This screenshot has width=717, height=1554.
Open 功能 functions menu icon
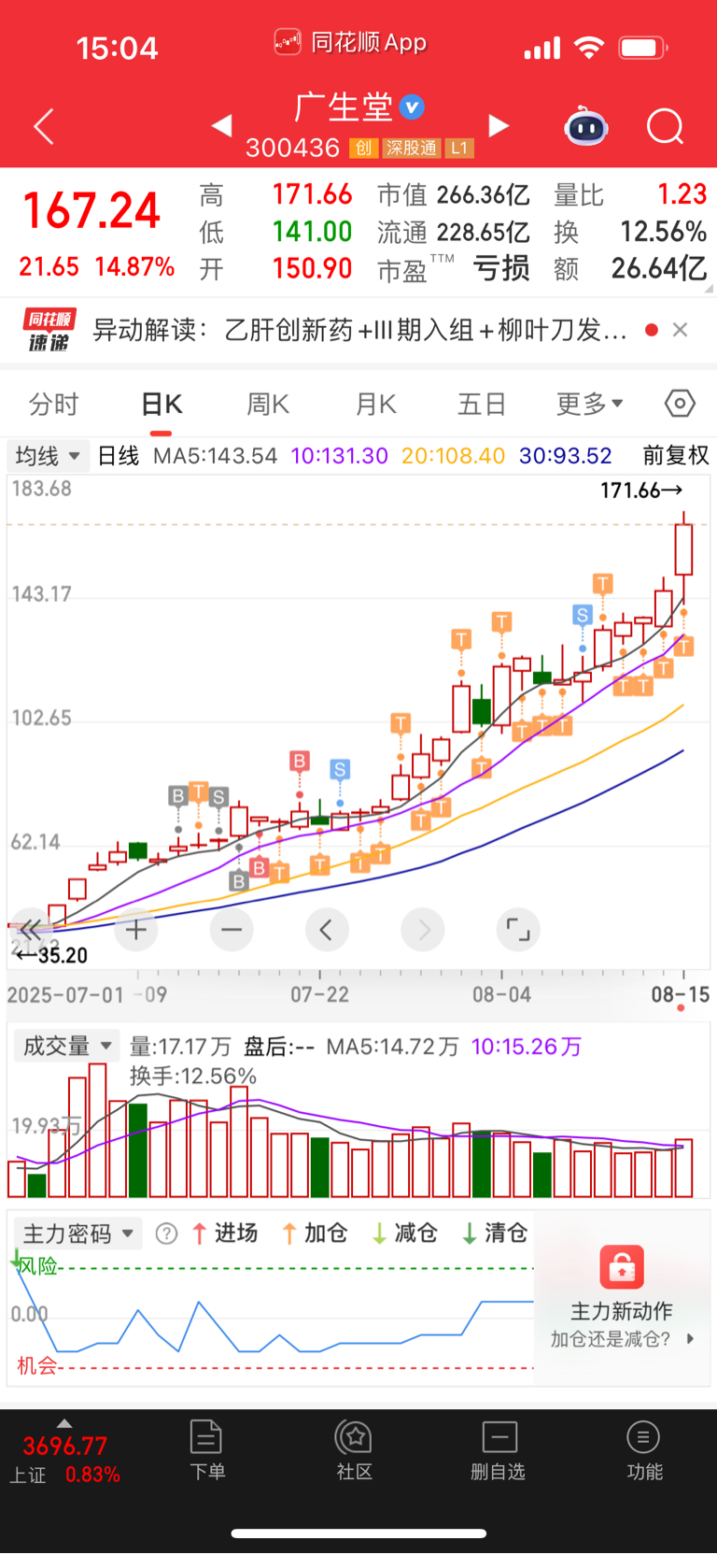644,1450
